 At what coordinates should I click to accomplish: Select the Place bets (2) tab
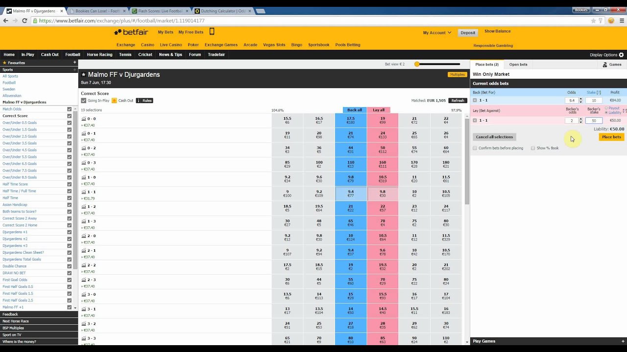click(487, 65)
